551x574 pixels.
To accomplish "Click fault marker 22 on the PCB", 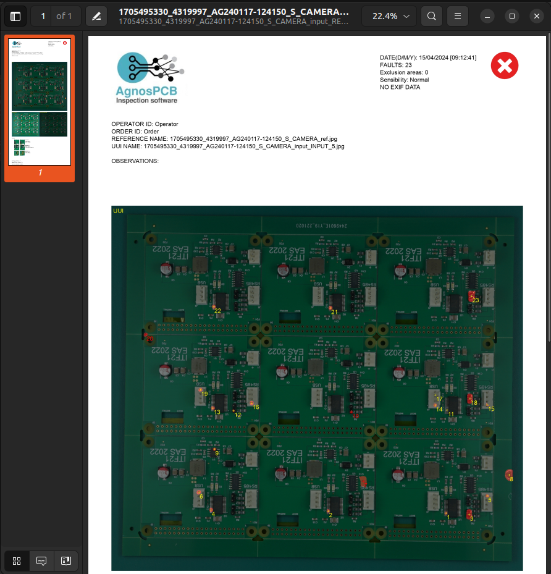I will pos(215,308).
